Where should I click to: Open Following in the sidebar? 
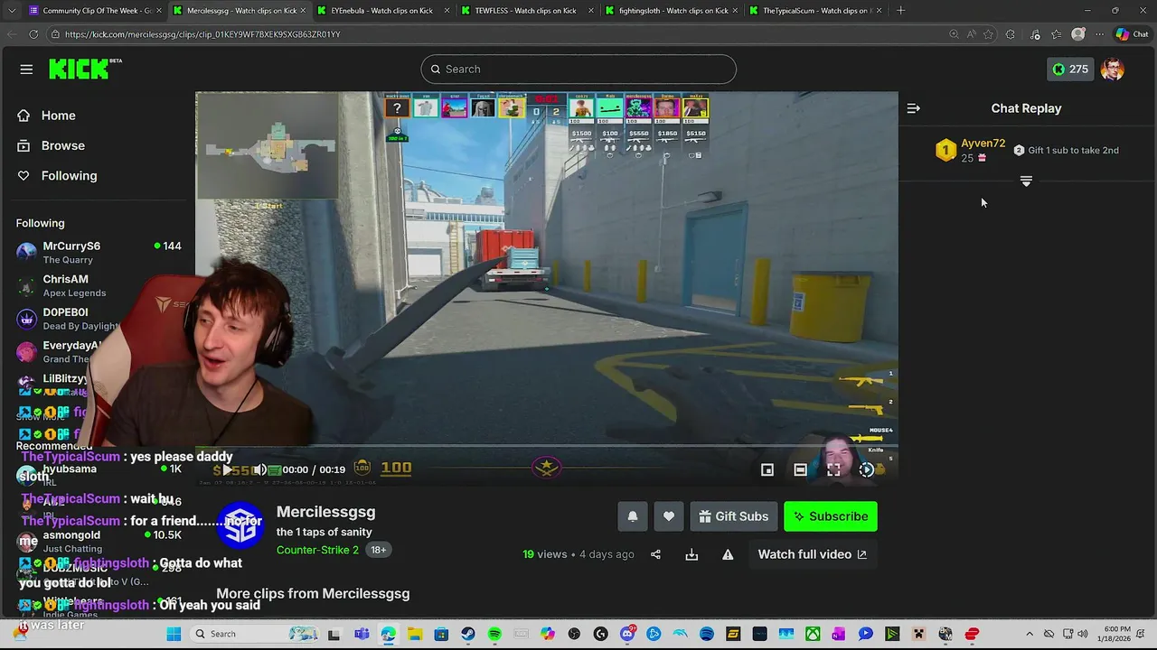[x=69, y=176]
